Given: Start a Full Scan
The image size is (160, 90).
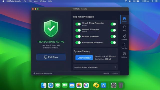Looking at the screenshot, I should click(51, 57).
